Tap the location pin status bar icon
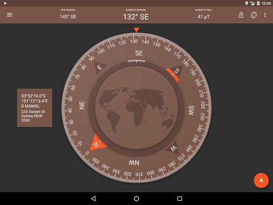The height and width of the screenshot is (205, 273). 246,3
